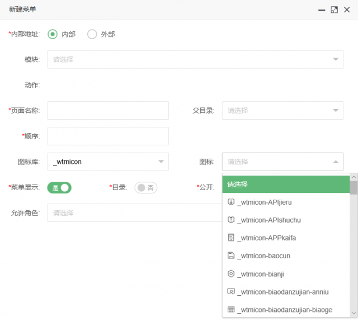Choose the _wtmicon-baocun list entry
The width and height of the screenshot is (358, 331).
coord(286,256)
